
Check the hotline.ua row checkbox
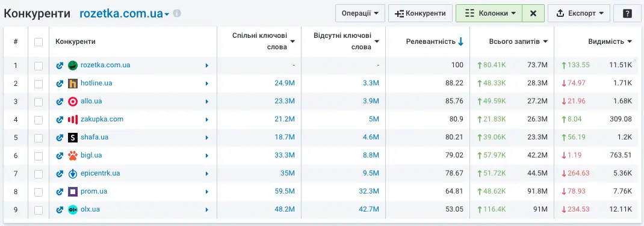[x=39, y=84]
